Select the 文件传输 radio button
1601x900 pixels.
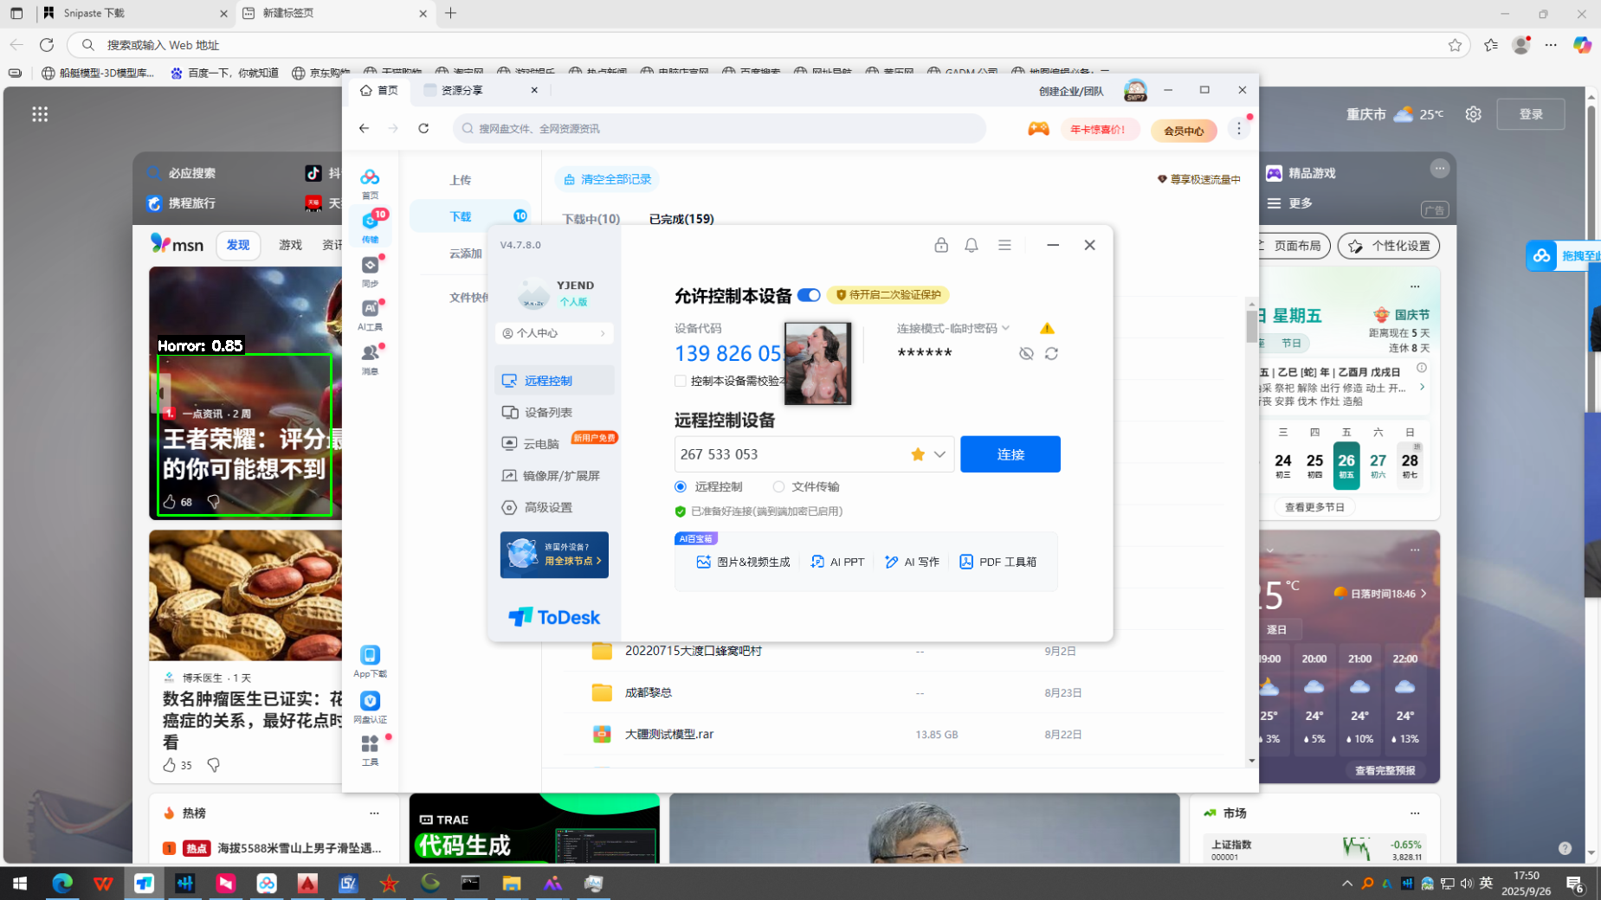tap(779, 486)
